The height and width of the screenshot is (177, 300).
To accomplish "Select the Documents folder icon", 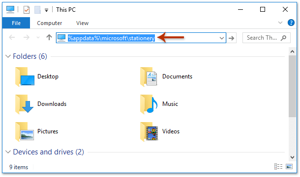I will 149,76.
